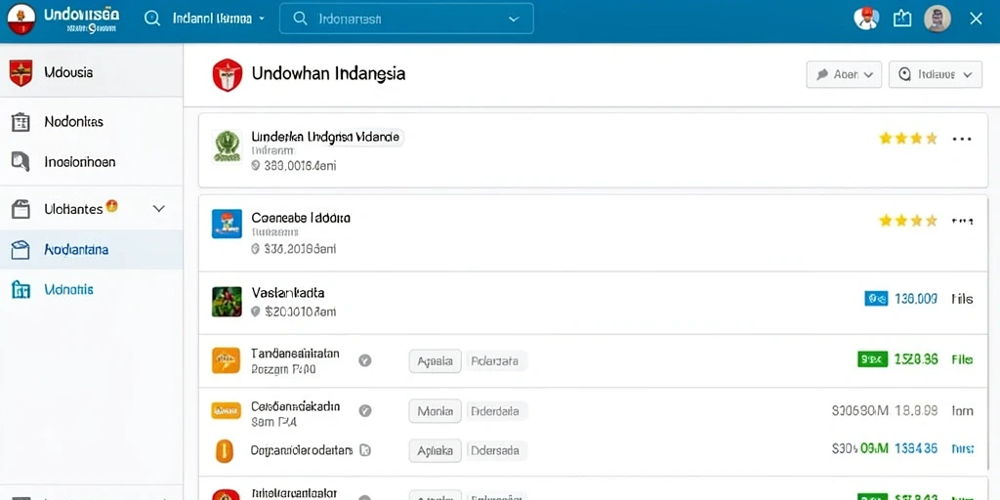Open Udnotiis in the sidebar
The image size is (1000, 500).
[x=91, y=290]
